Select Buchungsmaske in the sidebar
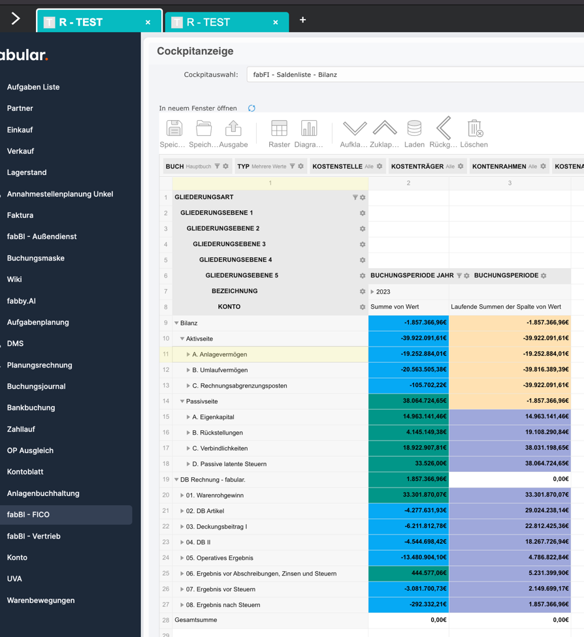This screenshot has width=584, height=637. [37, 258]
